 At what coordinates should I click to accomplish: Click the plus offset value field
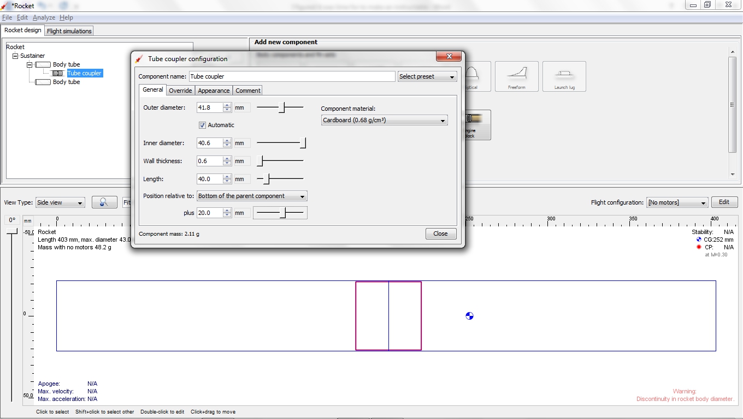tap(210, 213)
